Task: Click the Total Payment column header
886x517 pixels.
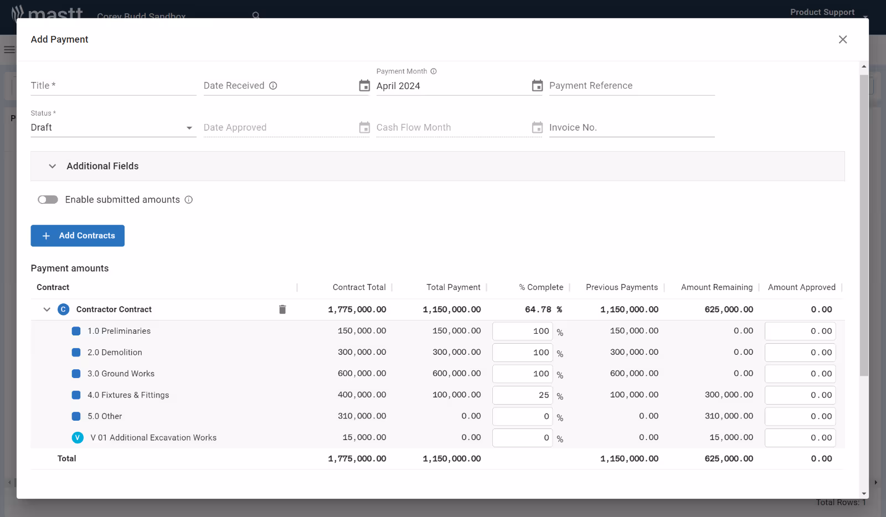Action: point(454,287)
